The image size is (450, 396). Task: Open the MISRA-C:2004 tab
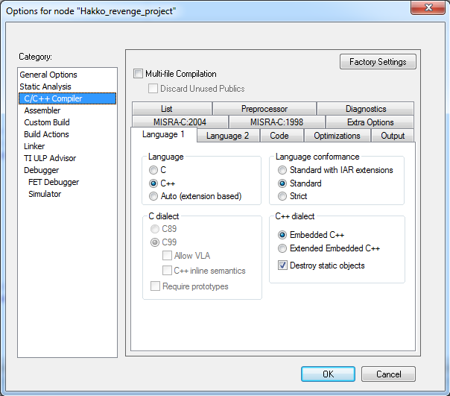[180, 122]
